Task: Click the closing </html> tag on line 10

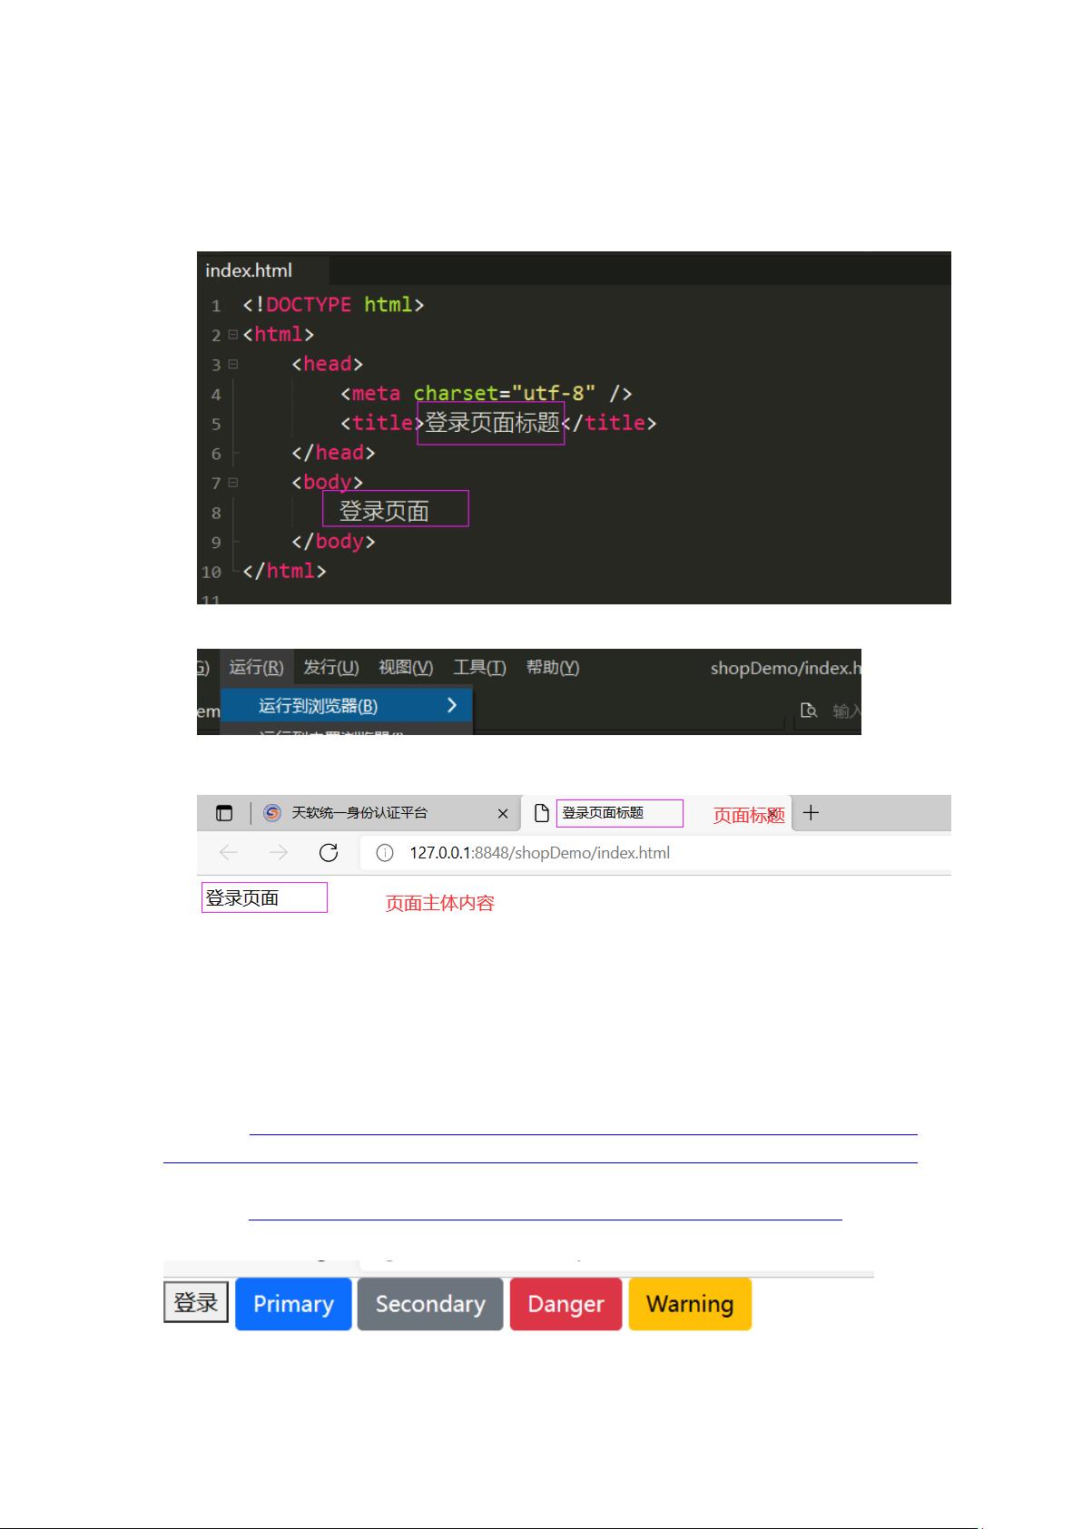Action: coord(284,571)
